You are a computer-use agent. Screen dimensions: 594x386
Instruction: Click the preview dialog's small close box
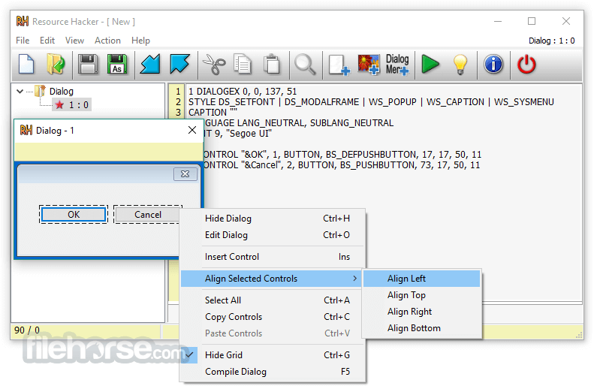[x=185, y=174]
